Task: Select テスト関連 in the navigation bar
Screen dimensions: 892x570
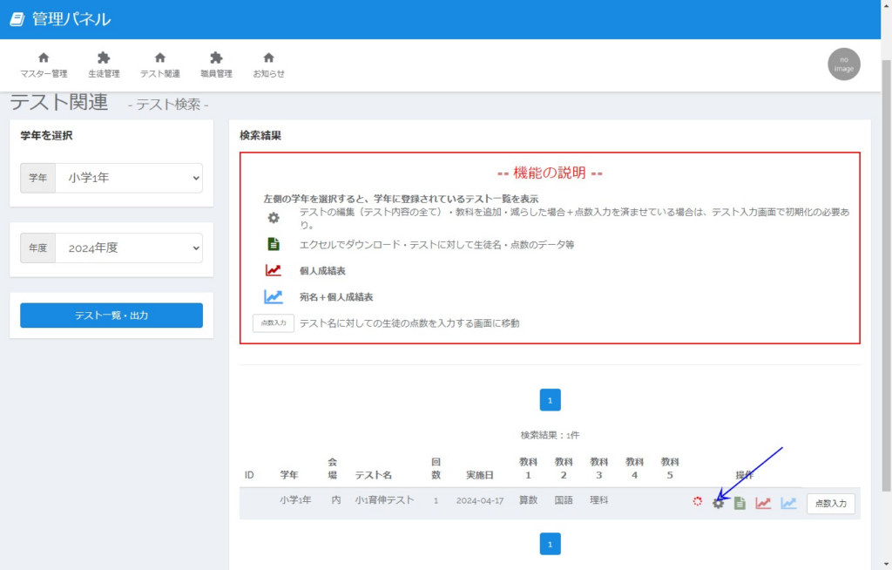Action: tap(160, 65)
